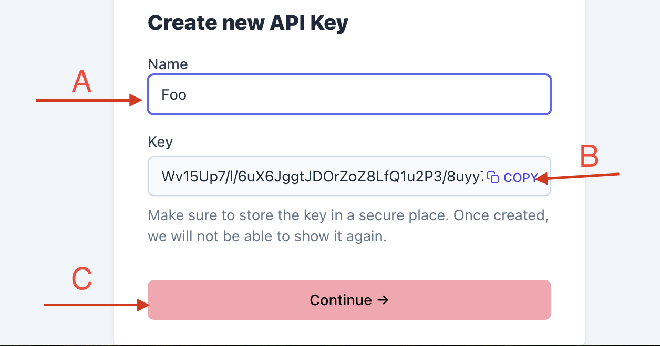Click the Key label above the key box
Viewport: 660px width, 346px height.
(159, 142)
